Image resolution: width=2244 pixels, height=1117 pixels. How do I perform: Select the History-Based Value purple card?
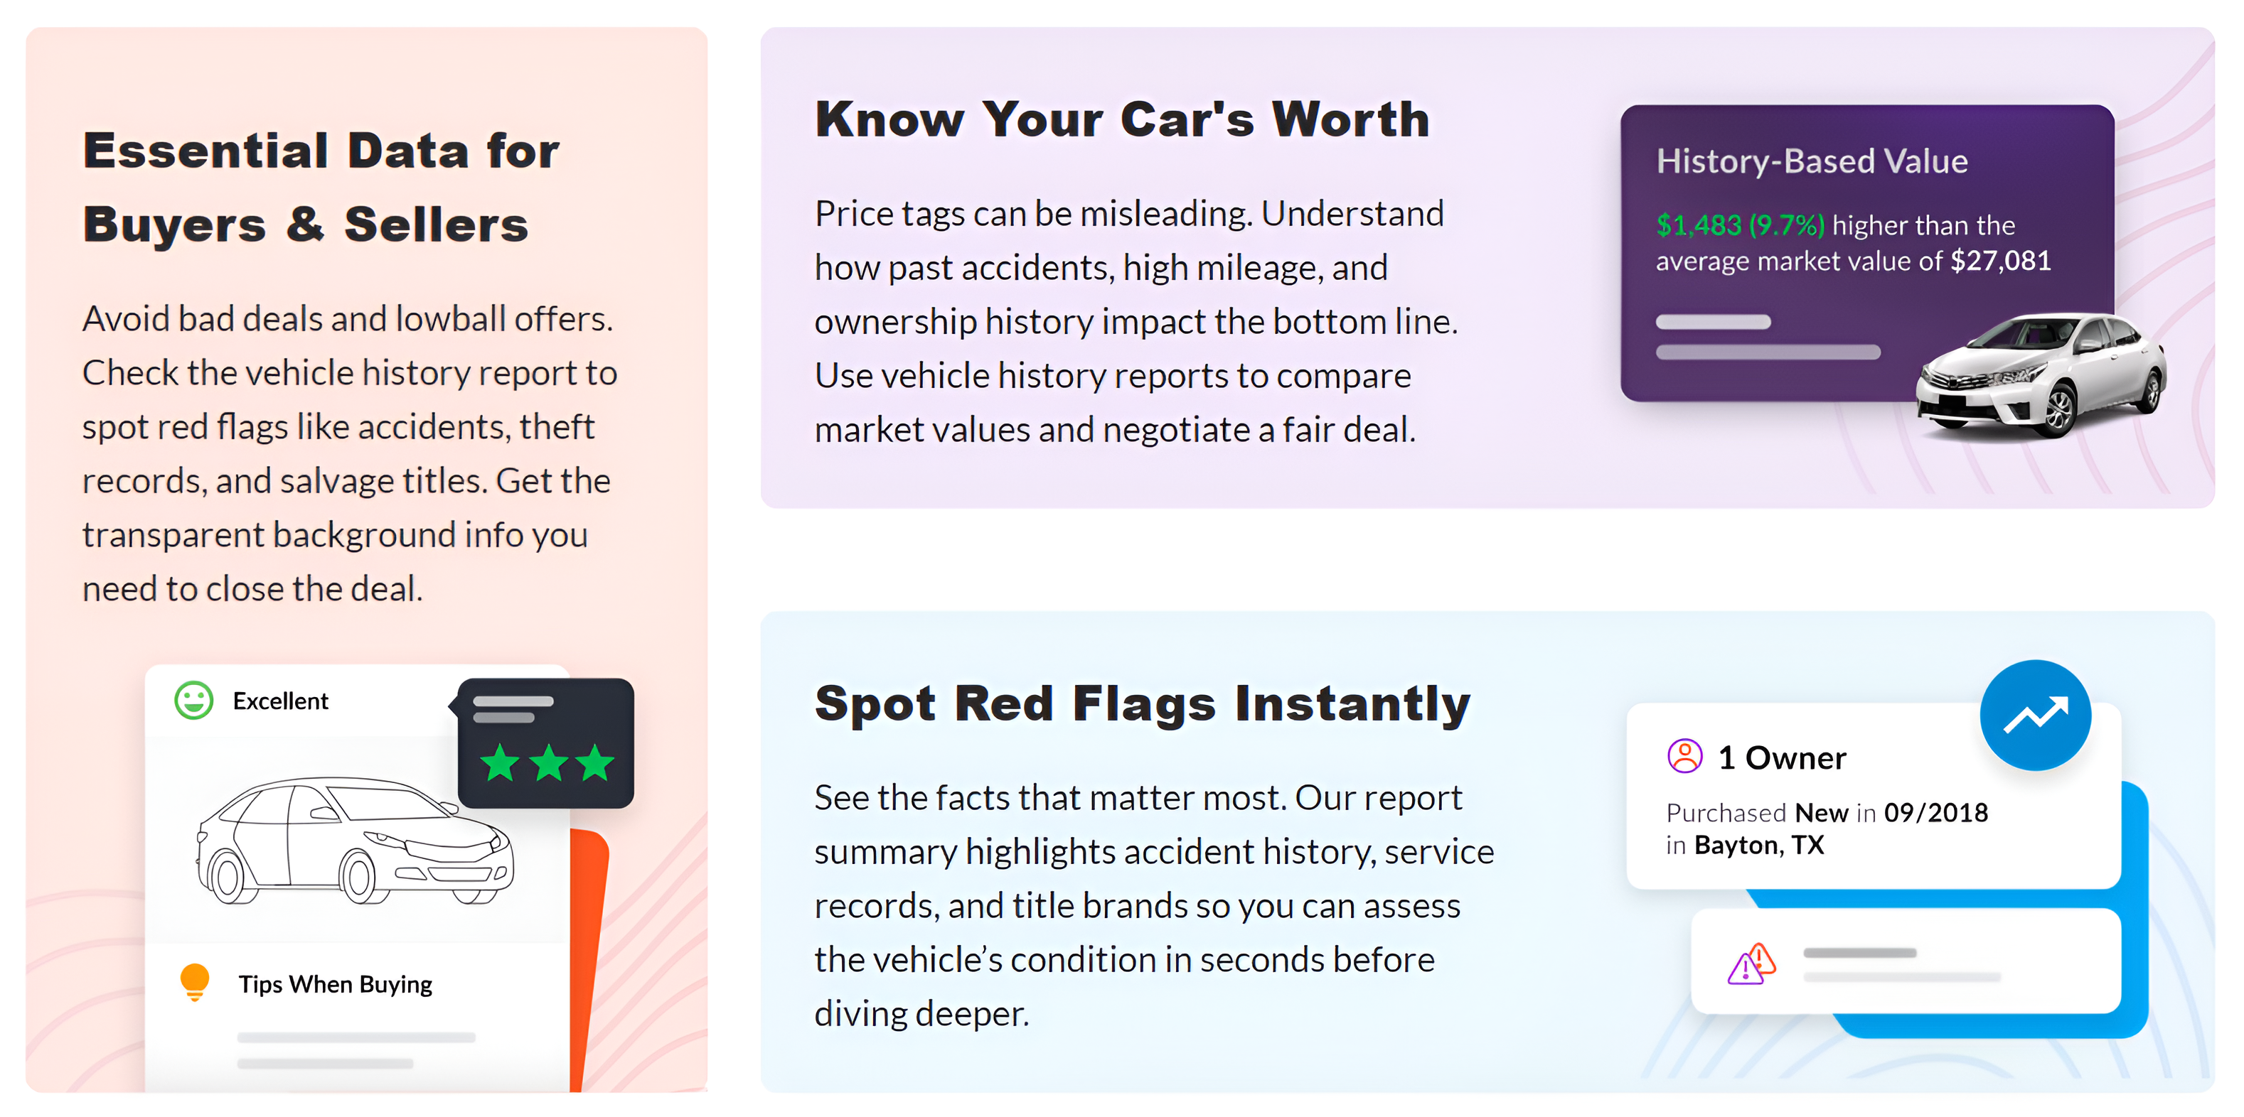pyautogui.click(x=1867, y=254)
